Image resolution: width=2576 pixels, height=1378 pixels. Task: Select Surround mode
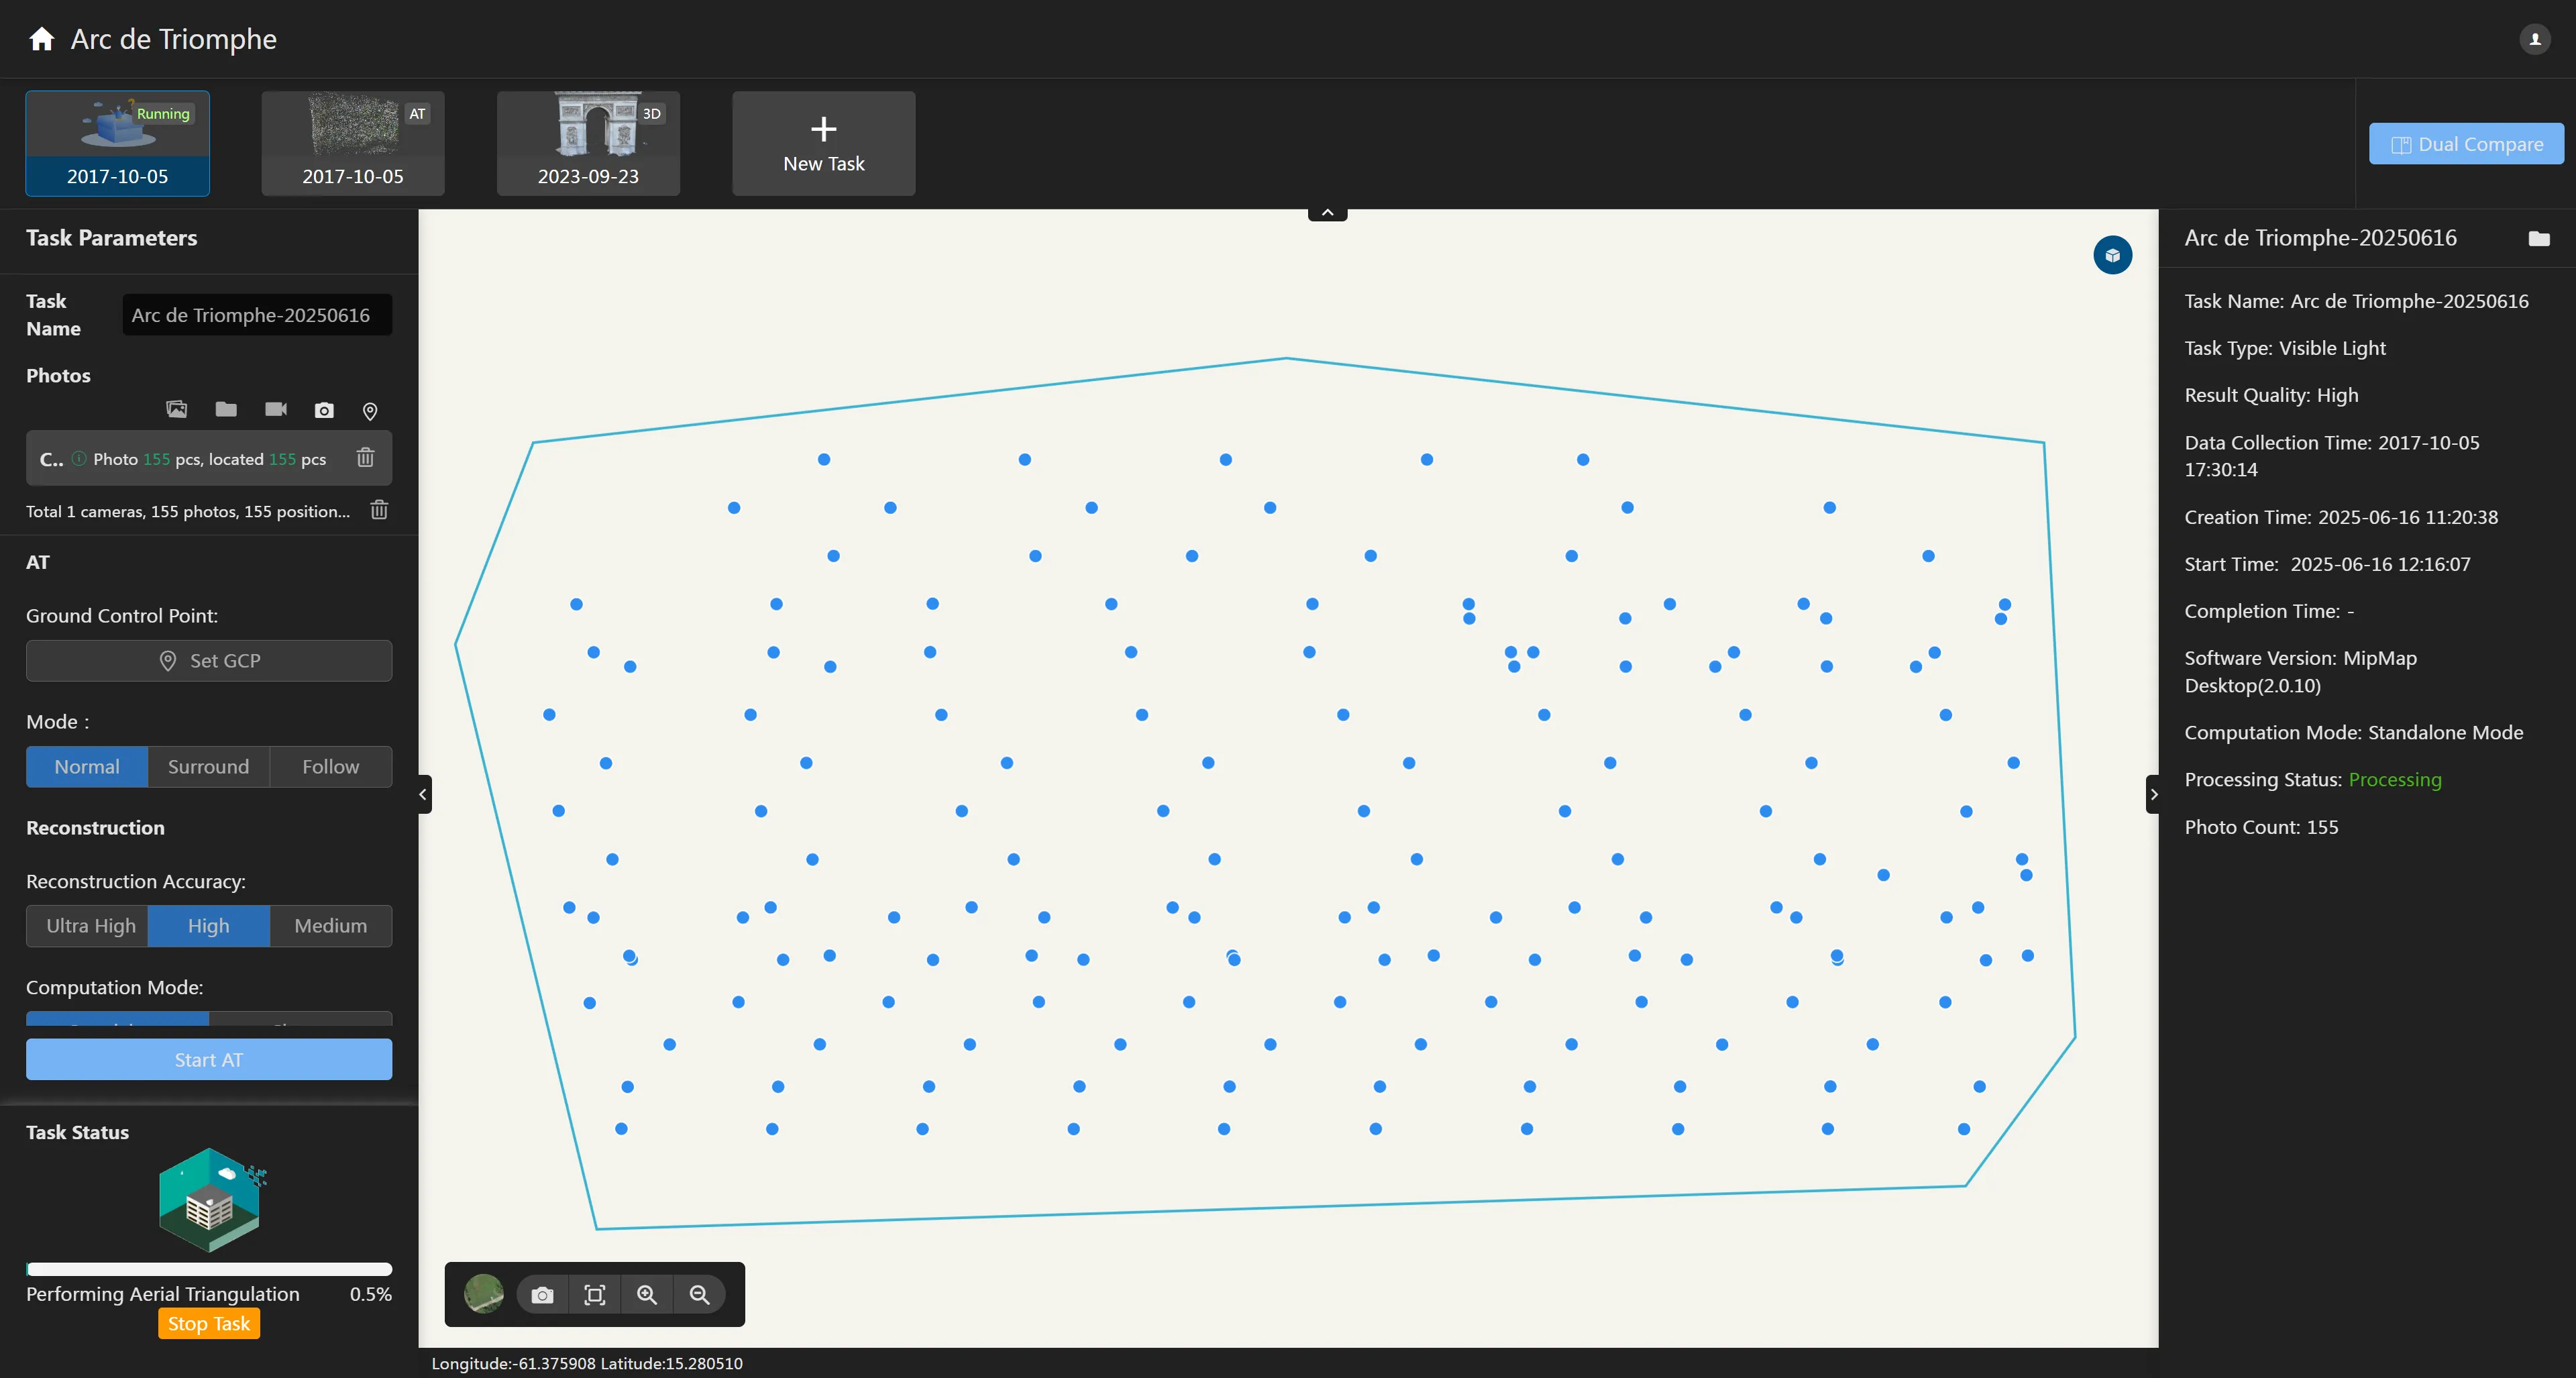[208, 766]
